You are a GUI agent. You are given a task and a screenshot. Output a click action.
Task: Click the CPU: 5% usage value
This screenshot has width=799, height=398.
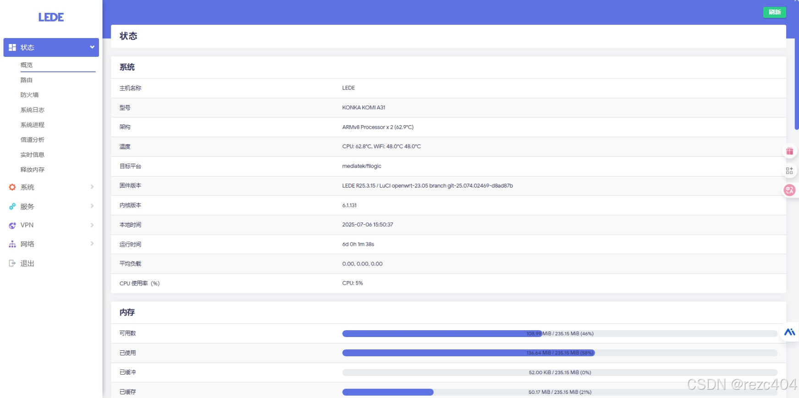coord(352,283)
